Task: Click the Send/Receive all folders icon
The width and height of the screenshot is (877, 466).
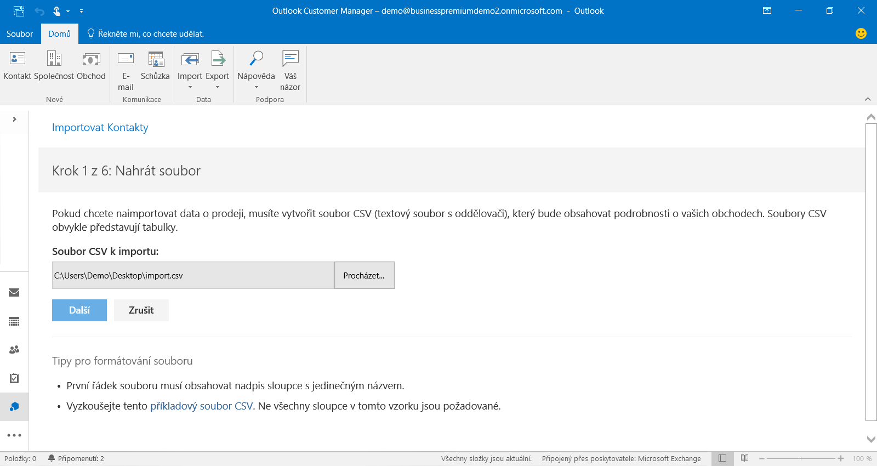Action: coord(19,11)
